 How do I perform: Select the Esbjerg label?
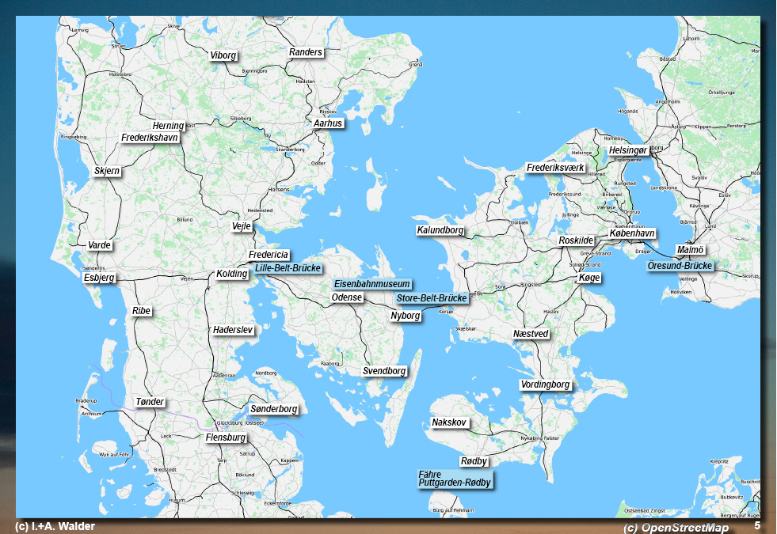(x=100, y=278)
